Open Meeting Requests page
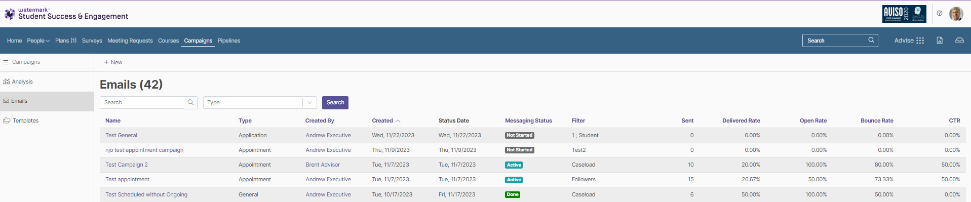 click(x=130, y=41)
